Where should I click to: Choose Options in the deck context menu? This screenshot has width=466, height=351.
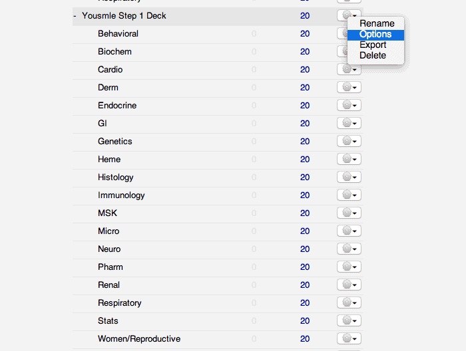[x=375, y=35]
